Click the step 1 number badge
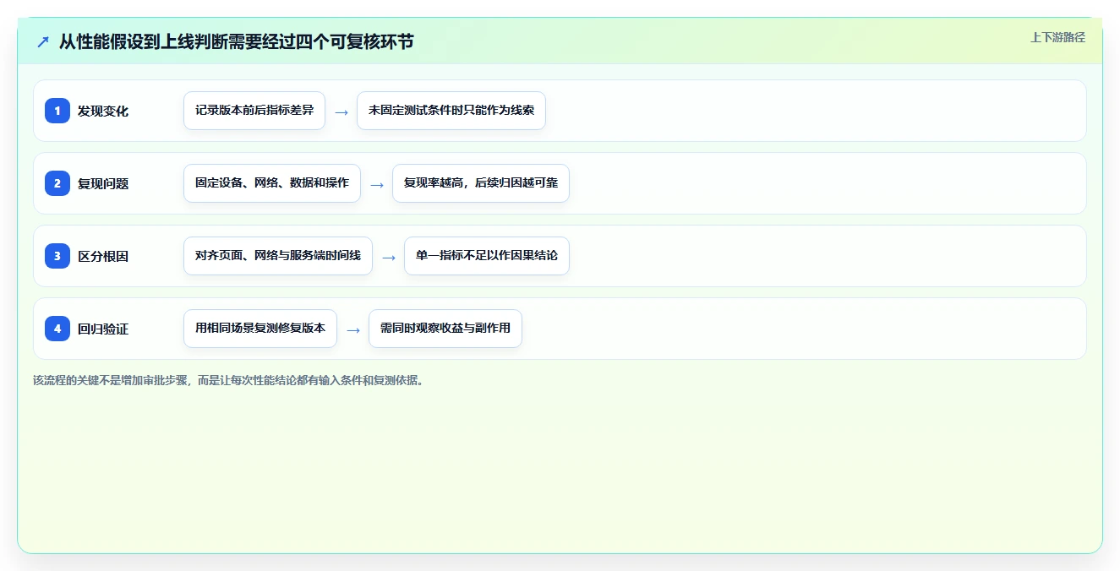This screenshot has height=571, width=1120. point(57,111)
